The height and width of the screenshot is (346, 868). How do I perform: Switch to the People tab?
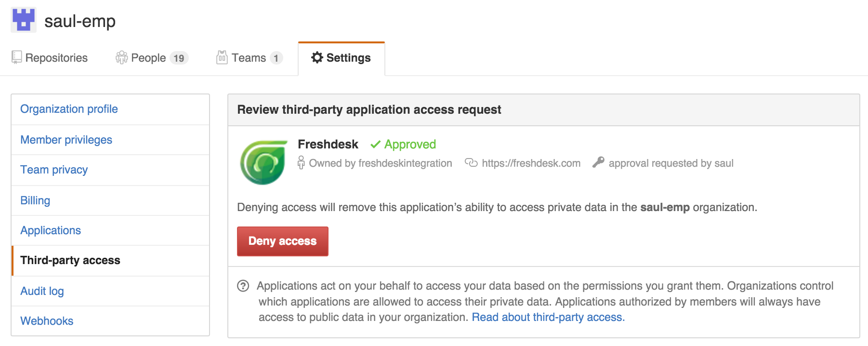click(x=152, y=58)
